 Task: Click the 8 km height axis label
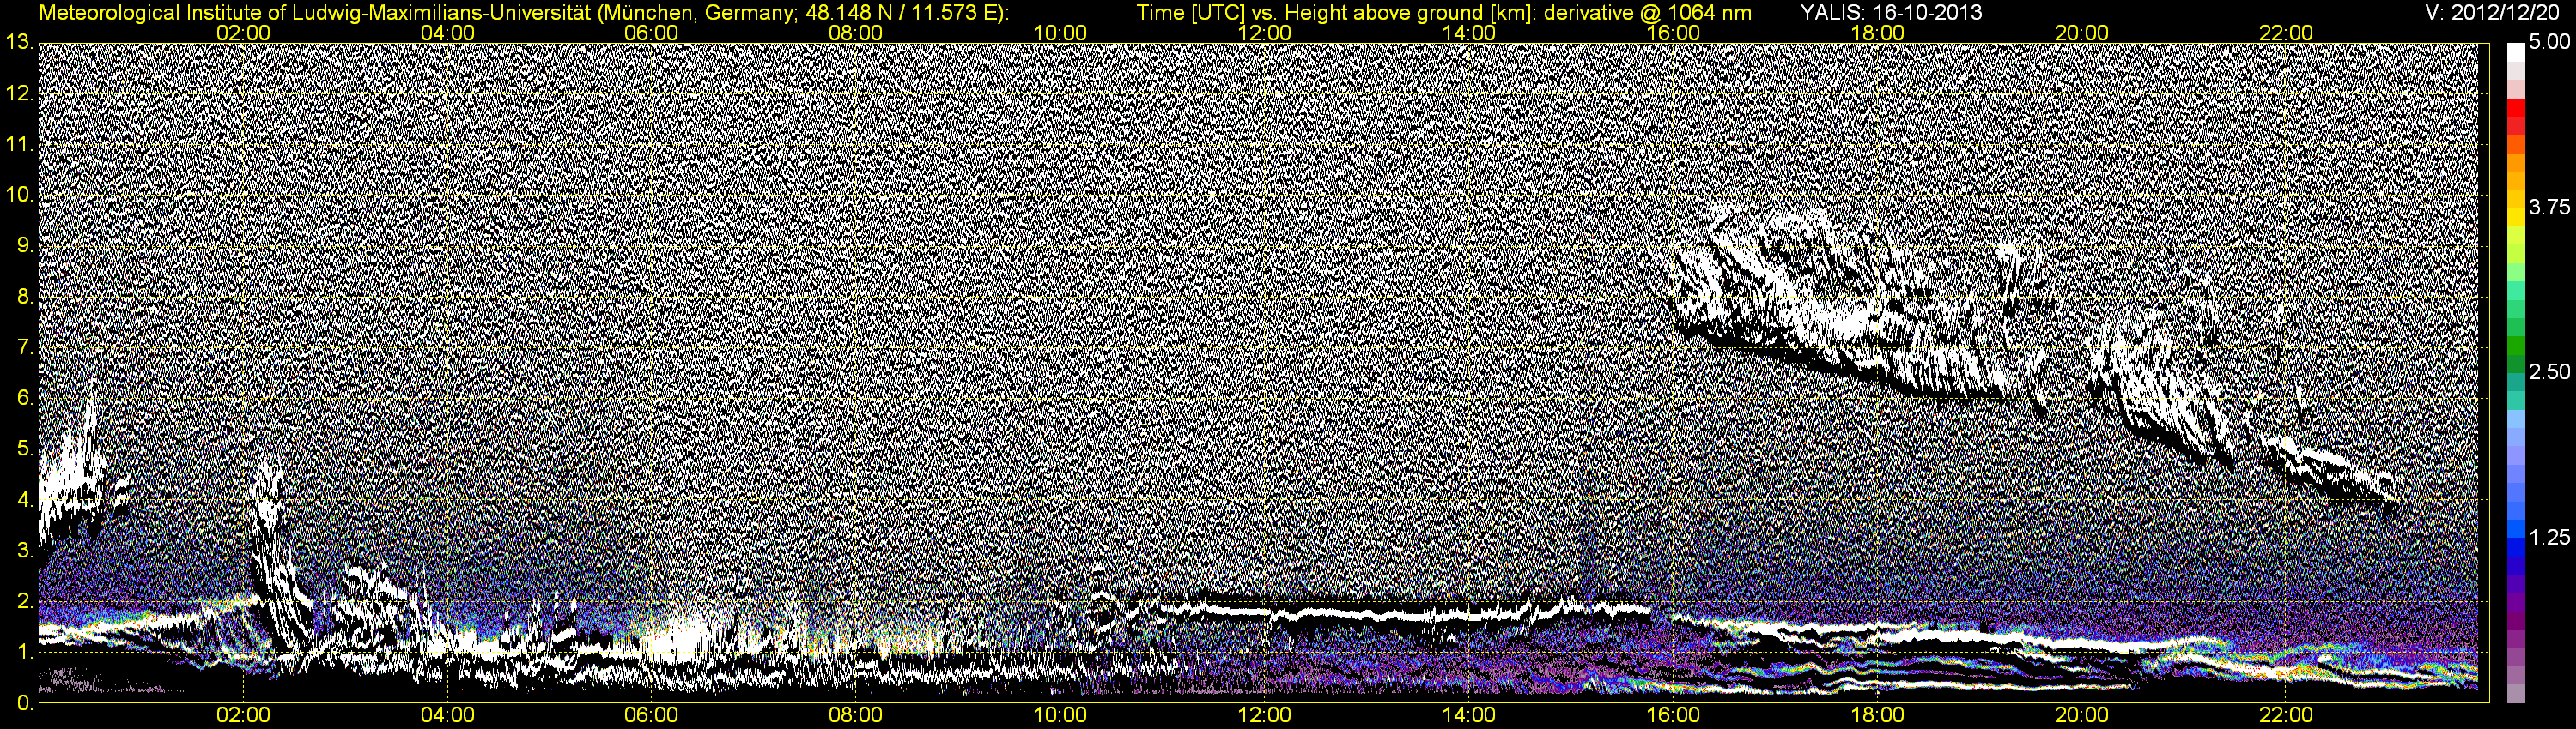coord(25,298)
